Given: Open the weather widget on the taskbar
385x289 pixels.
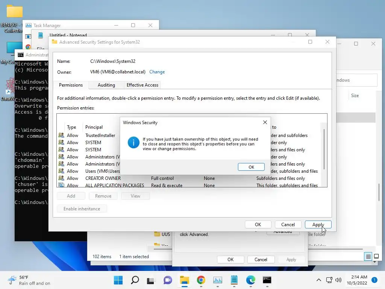Looking at the screenshot, I should [x=29, y=280].
